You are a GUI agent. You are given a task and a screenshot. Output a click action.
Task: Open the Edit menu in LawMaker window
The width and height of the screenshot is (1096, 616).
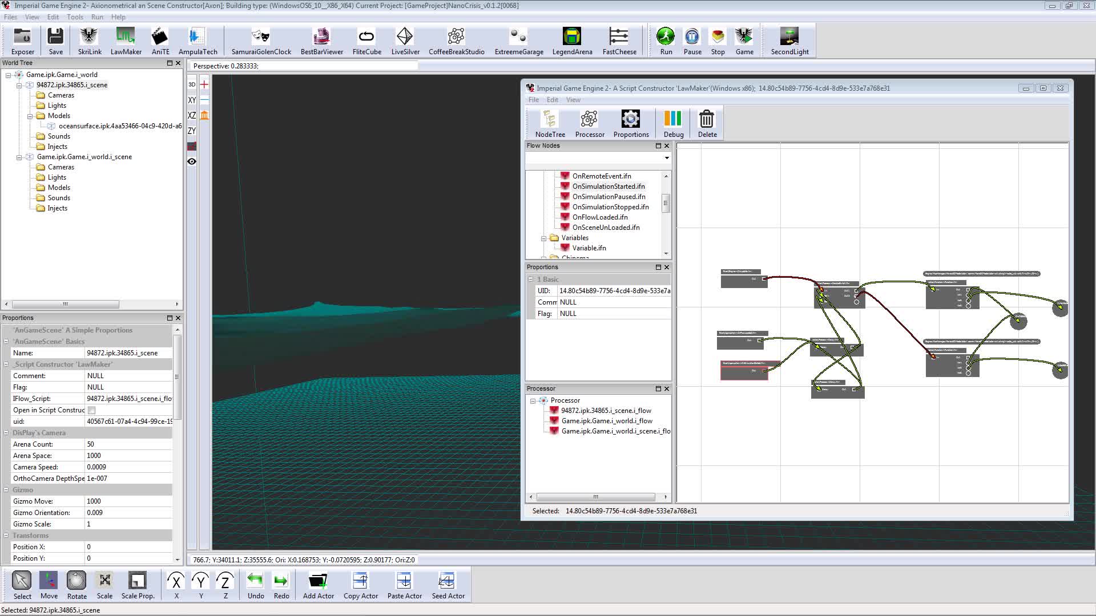(552, 100)
